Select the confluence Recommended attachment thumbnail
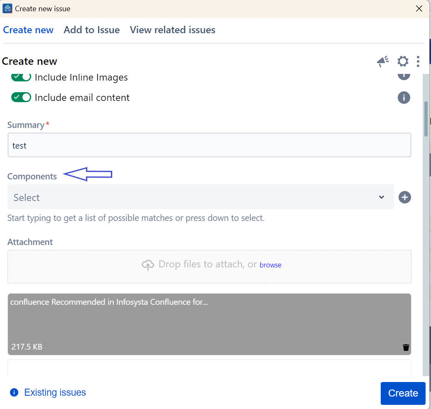 point(209,324)
